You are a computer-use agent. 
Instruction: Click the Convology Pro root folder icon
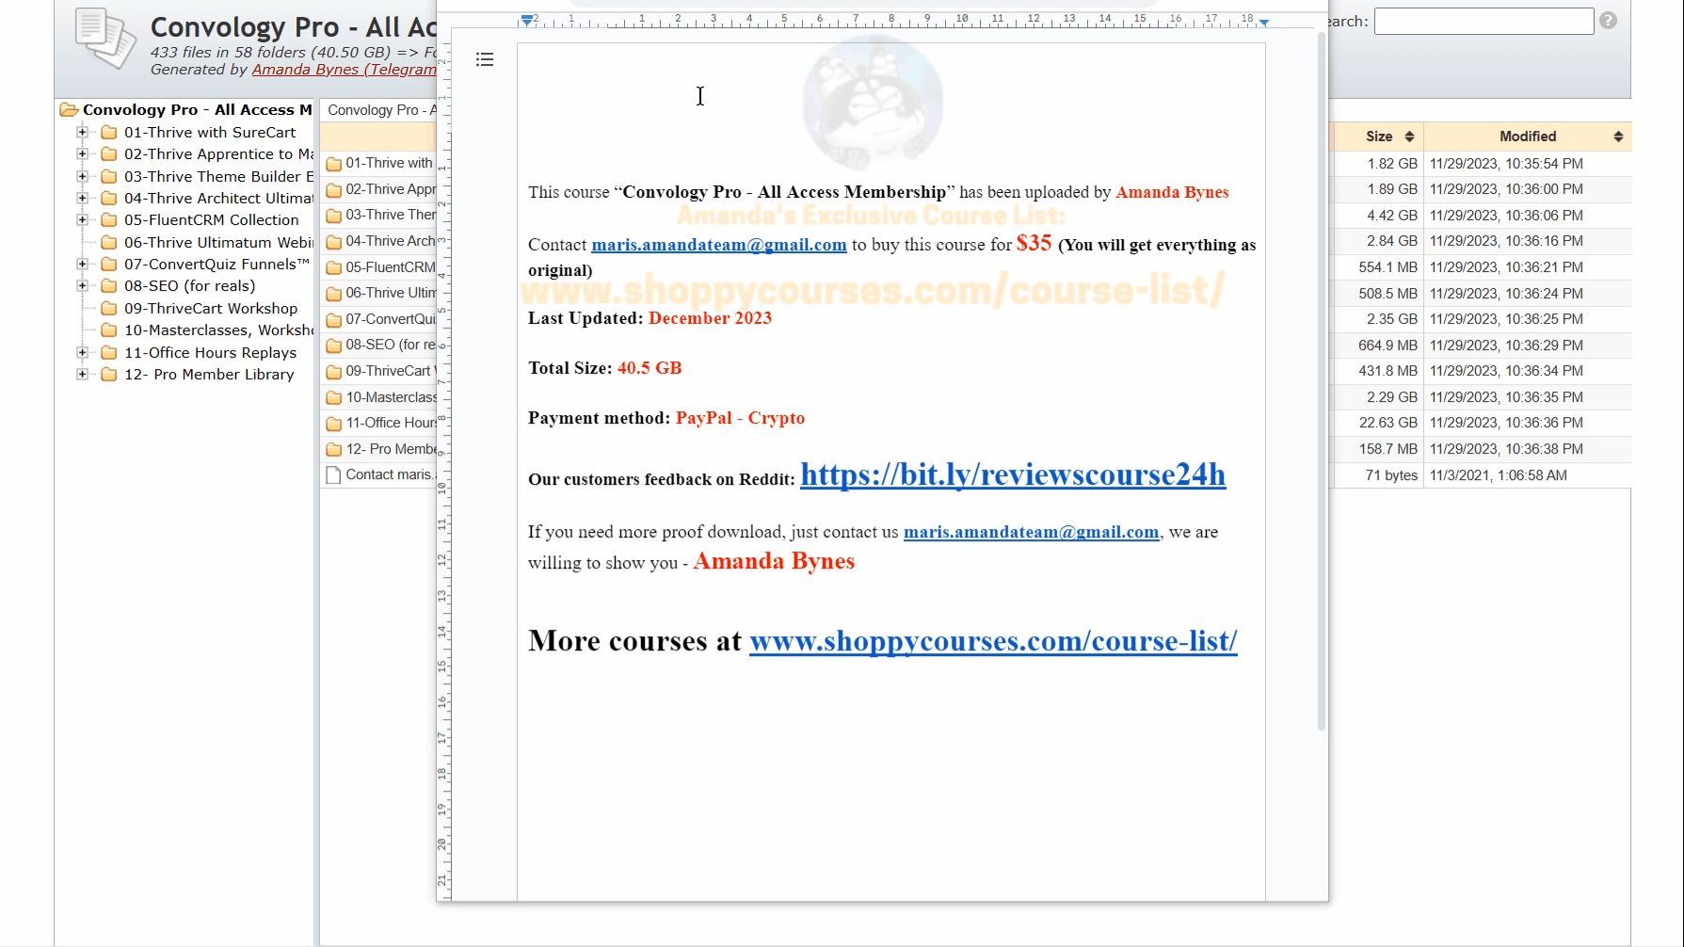pos(69,110)
